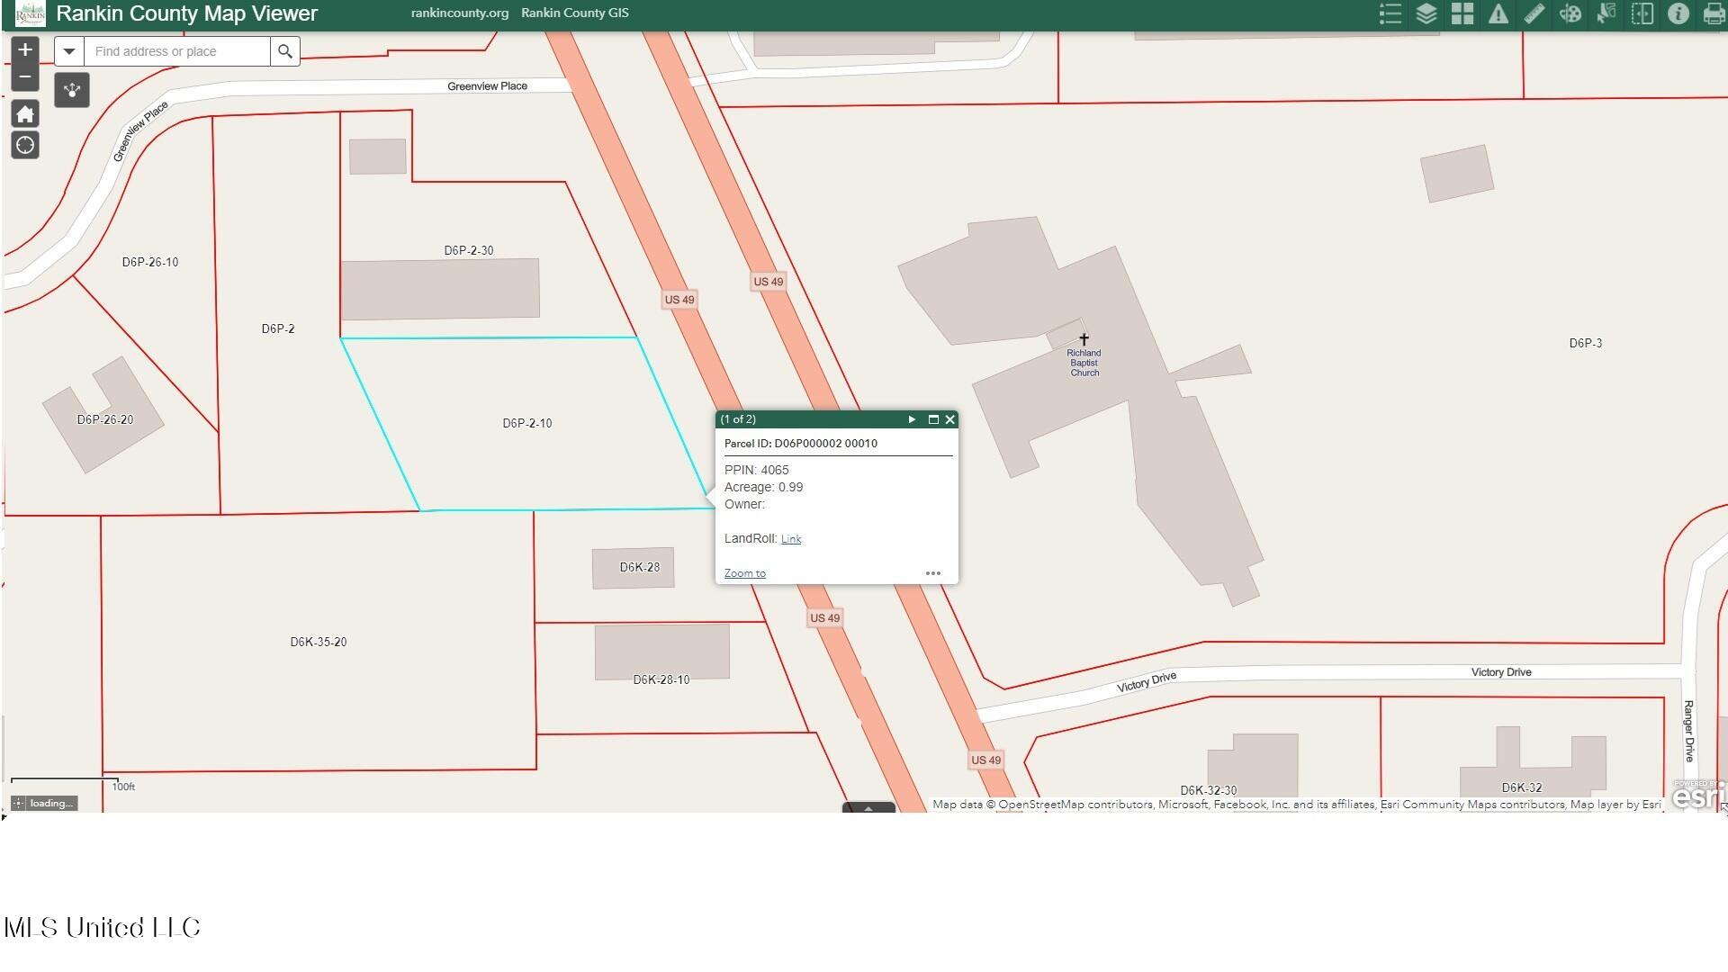Activate the Select features tool
The image size is (1728, 972).
[1606, 13]
